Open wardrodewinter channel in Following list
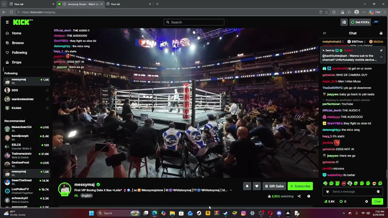Image resolution: width=388 pixels, height=218 pixels. 27,99
